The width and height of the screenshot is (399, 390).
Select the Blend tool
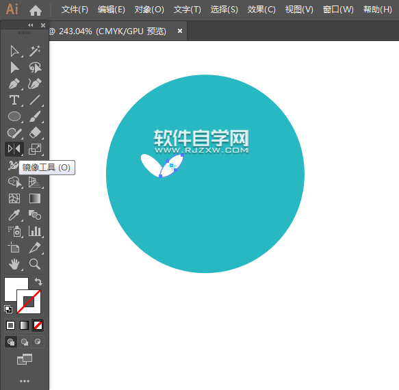[x=35, y=215]
